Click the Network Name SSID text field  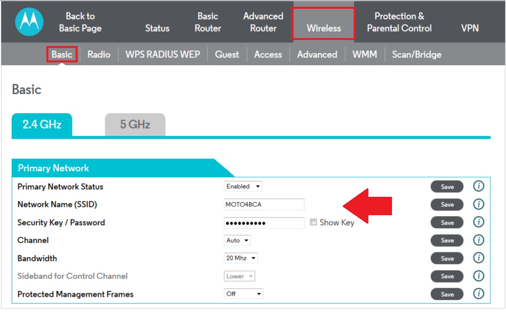tap(264, 204)
